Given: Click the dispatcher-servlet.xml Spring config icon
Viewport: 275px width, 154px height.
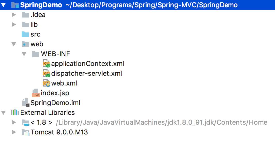Looking at the screenshot, I should pos(47,73).
